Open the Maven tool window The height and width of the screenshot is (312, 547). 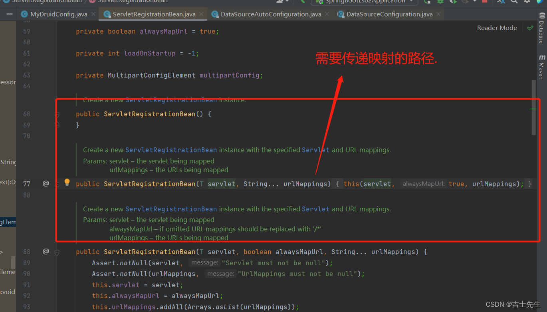[x=541, y=67]
